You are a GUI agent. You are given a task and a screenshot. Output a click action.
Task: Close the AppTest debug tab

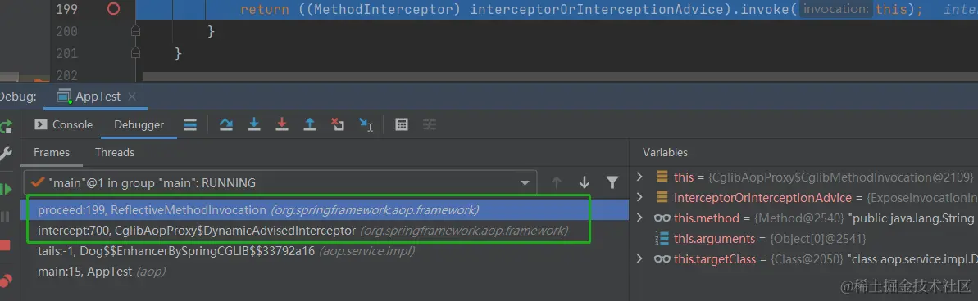(132, 97)
